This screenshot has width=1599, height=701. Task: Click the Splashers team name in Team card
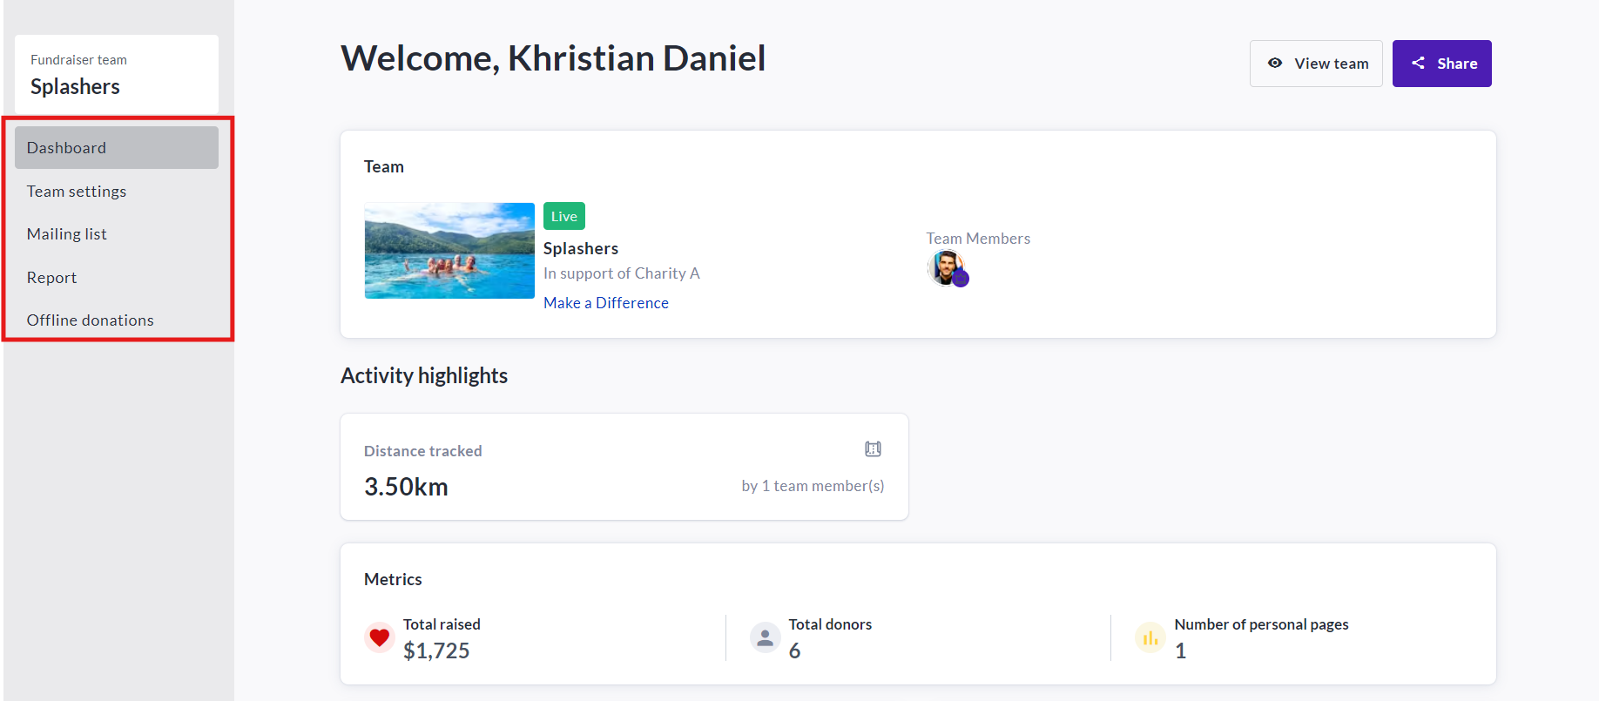[581, 249]
